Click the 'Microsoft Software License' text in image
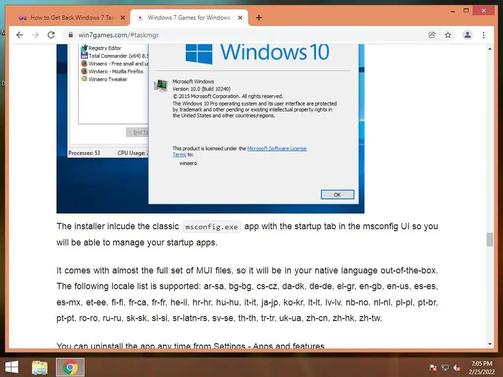503x377 pixels. pos(277,148)
